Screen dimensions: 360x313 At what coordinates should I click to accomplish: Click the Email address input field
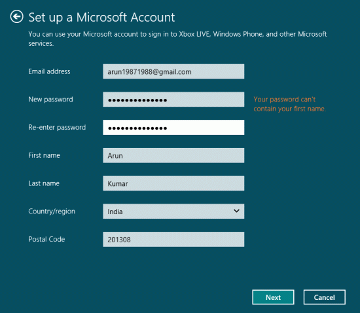tap(173, 71)
